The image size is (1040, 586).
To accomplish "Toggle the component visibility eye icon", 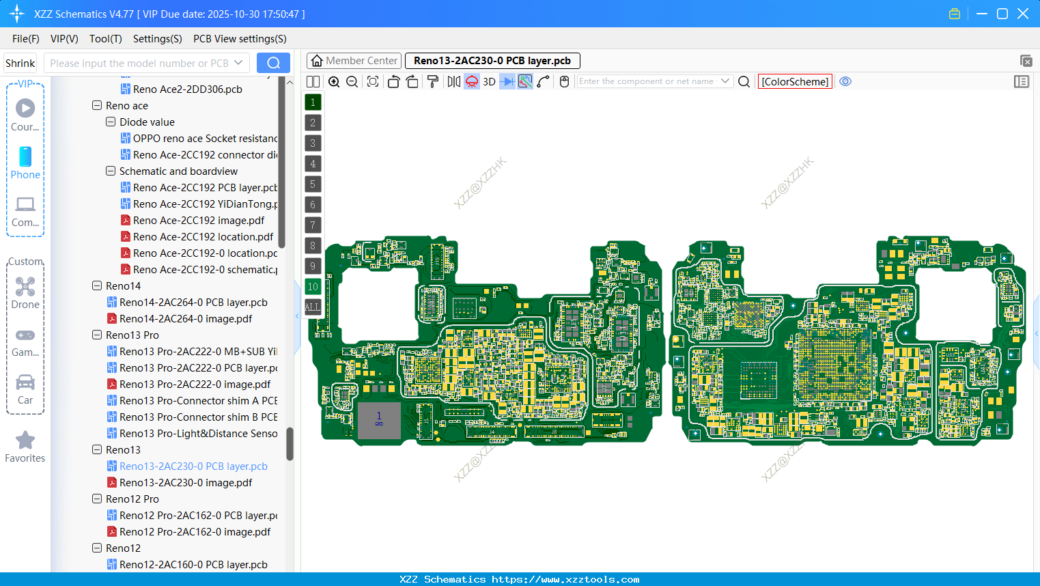I will [x=845, y=81].
